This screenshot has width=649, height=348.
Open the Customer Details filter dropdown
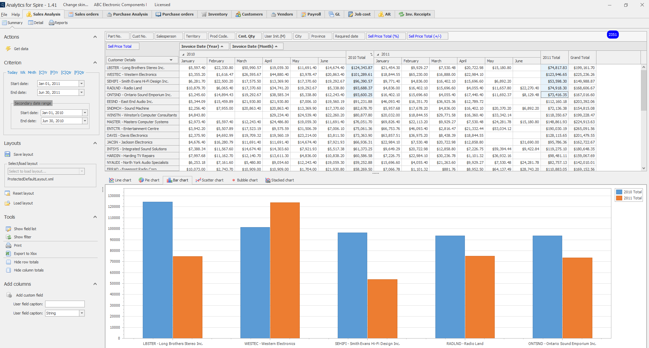pyautogui.click(x=171, y=60)
